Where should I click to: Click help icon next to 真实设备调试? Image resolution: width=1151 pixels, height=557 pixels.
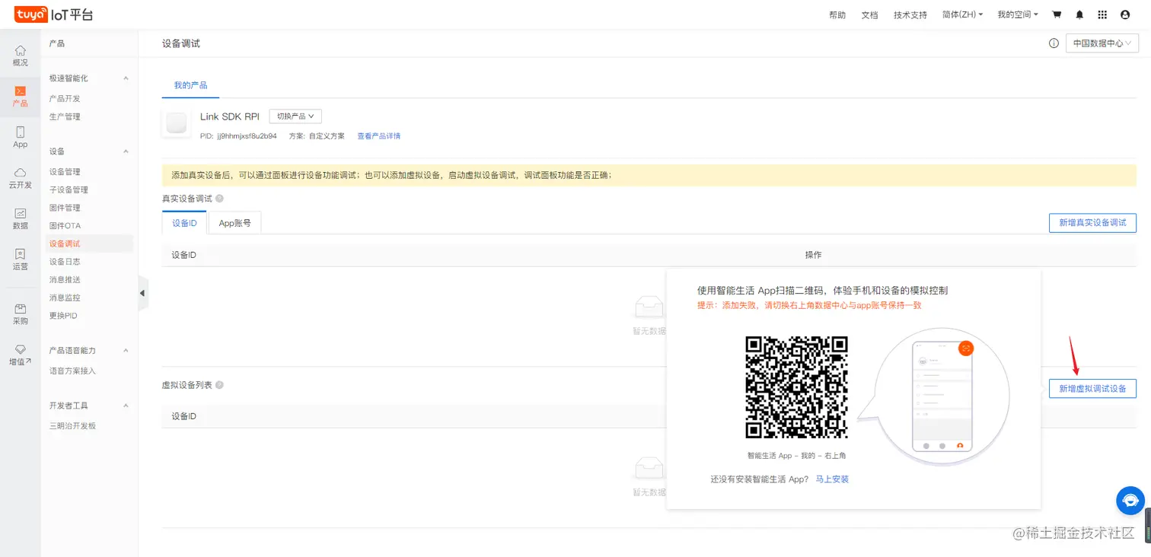click(219, 199)
